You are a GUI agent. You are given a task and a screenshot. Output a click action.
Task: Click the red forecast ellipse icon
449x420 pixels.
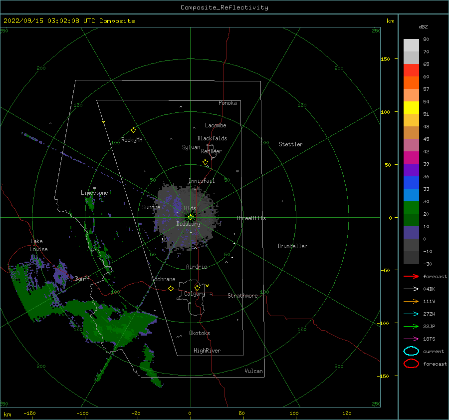tap(411, 364)
